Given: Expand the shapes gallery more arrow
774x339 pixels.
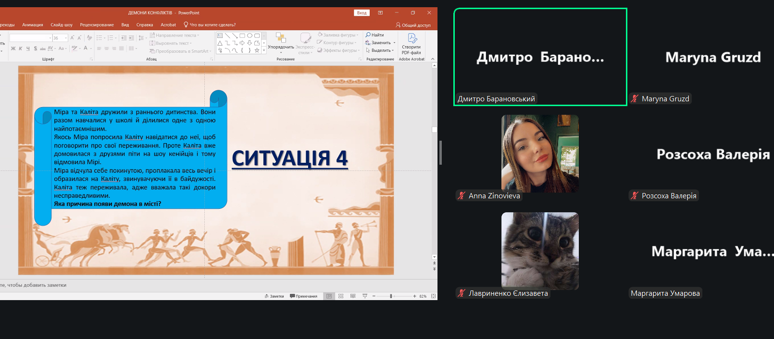Looking at the screenshot, I should coord(264,50).
